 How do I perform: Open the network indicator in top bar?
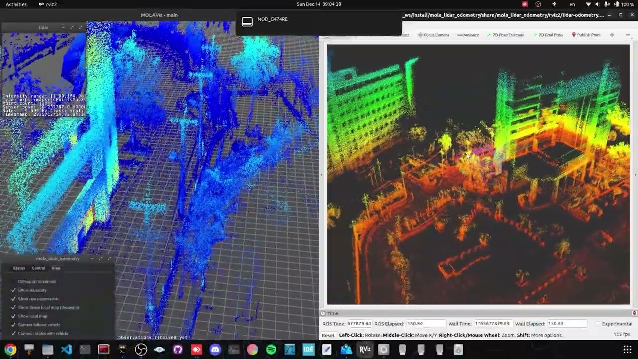coord(588,4)
